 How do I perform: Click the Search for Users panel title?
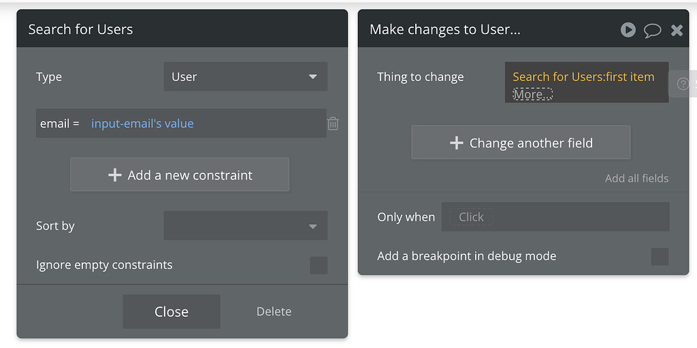pyautogui.click(x=80, y=29)
